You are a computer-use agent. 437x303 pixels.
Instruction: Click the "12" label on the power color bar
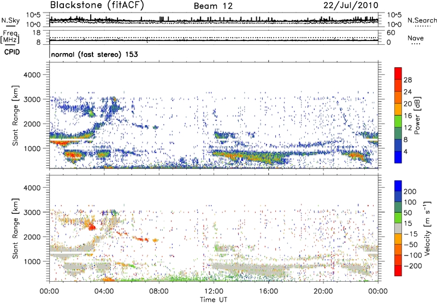408,128
